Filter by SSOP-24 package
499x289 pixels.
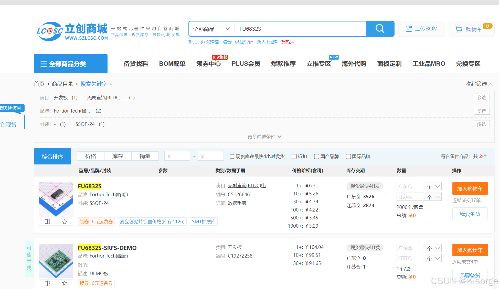point(90,124)
